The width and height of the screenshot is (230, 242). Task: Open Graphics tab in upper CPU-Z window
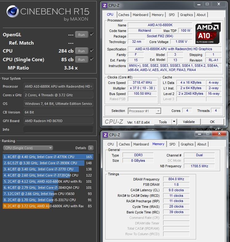point(186,15)
